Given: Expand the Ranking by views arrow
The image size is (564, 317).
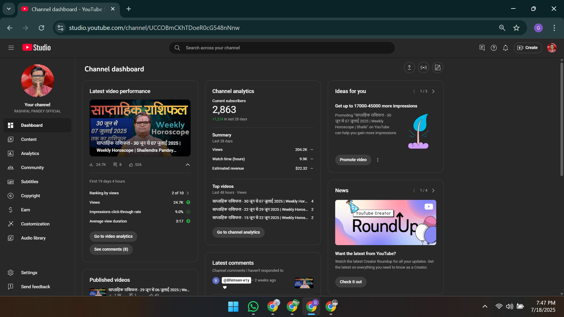Looking at the screenshot, I should 188,193.
